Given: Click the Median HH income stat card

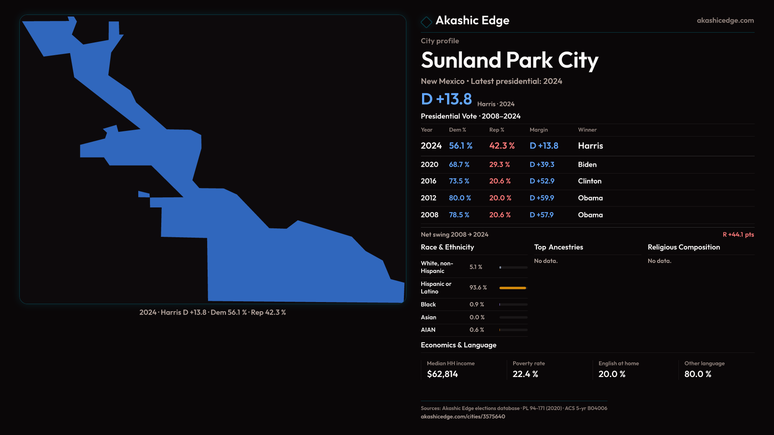Looking at the screenshot, I should [x=463, y=369].
